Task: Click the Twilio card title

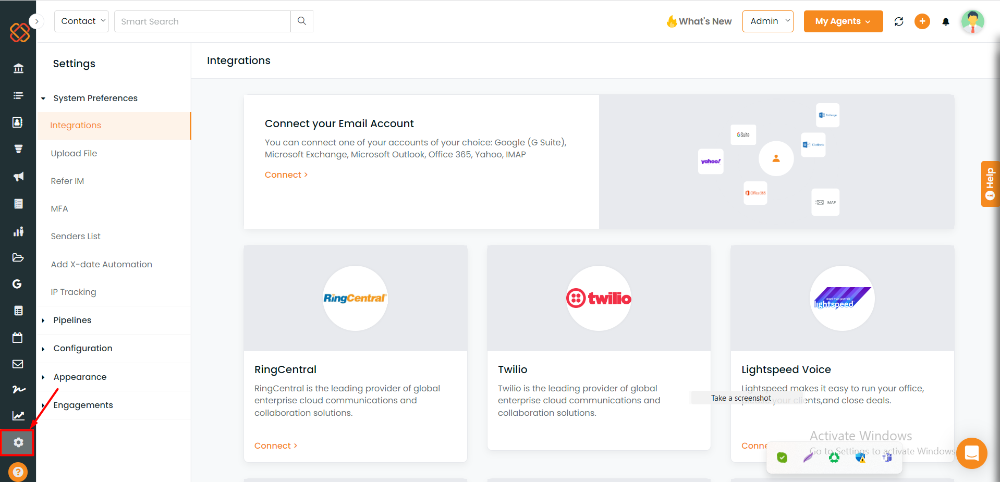Action: 513,369
